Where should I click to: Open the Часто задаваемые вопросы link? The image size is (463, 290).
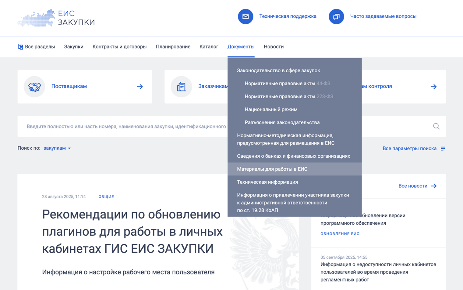point(383,16)
